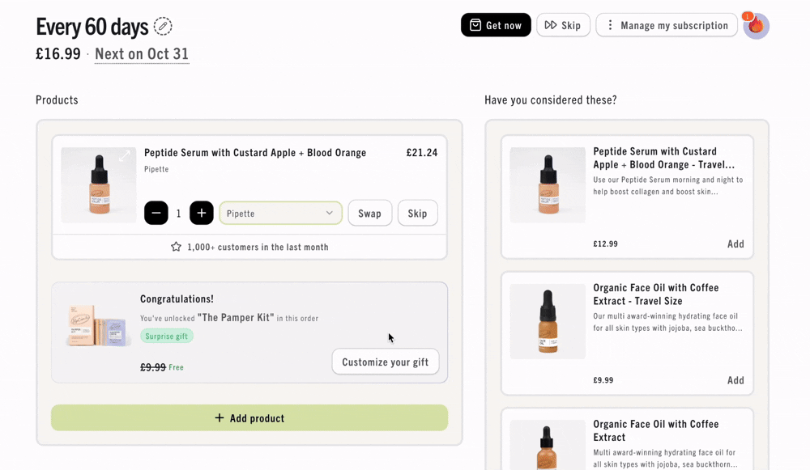Screen dimensions: 810x470
Task: Click the Next on Oct 31 date link
Action: [x=142, y=54]
